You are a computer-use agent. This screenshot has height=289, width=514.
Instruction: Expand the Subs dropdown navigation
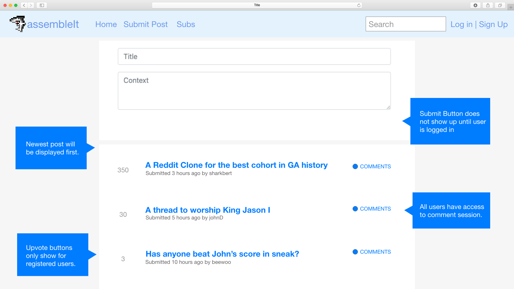[186, 24]
